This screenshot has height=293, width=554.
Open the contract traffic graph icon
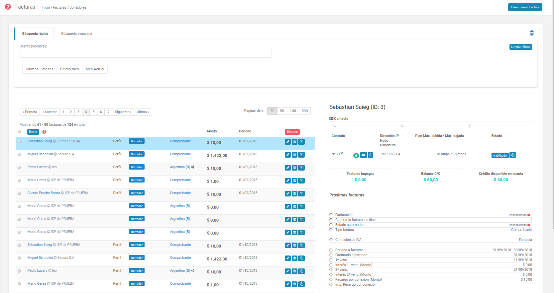(364, 155)
